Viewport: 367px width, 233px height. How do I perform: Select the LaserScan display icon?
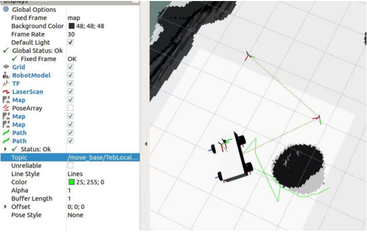tap(6, 92)
